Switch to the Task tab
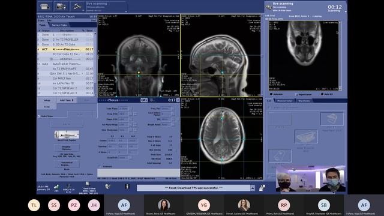This screenshot has width=384, height=216. point(43,25)
